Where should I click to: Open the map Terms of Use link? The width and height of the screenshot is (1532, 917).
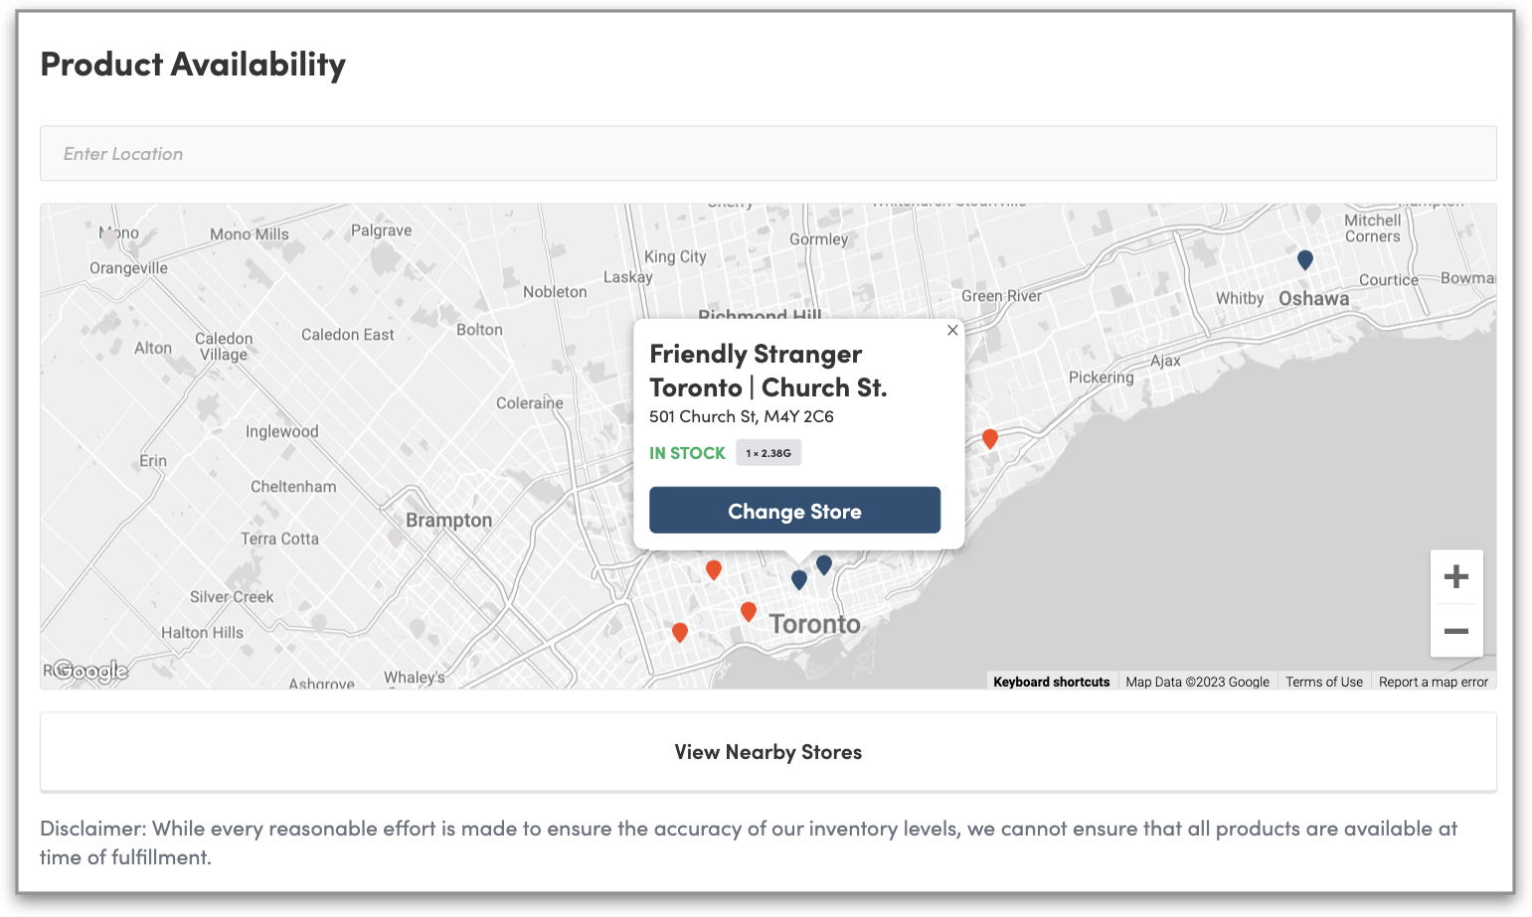(1323, 682)
